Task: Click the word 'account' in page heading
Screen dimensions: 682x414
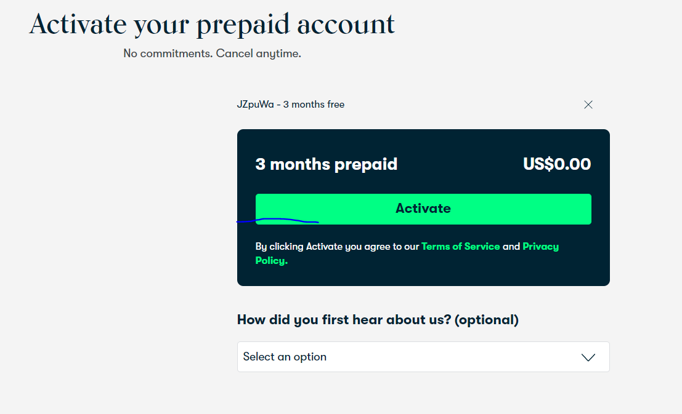Action: pyautogui.click(x=345, y=25)
